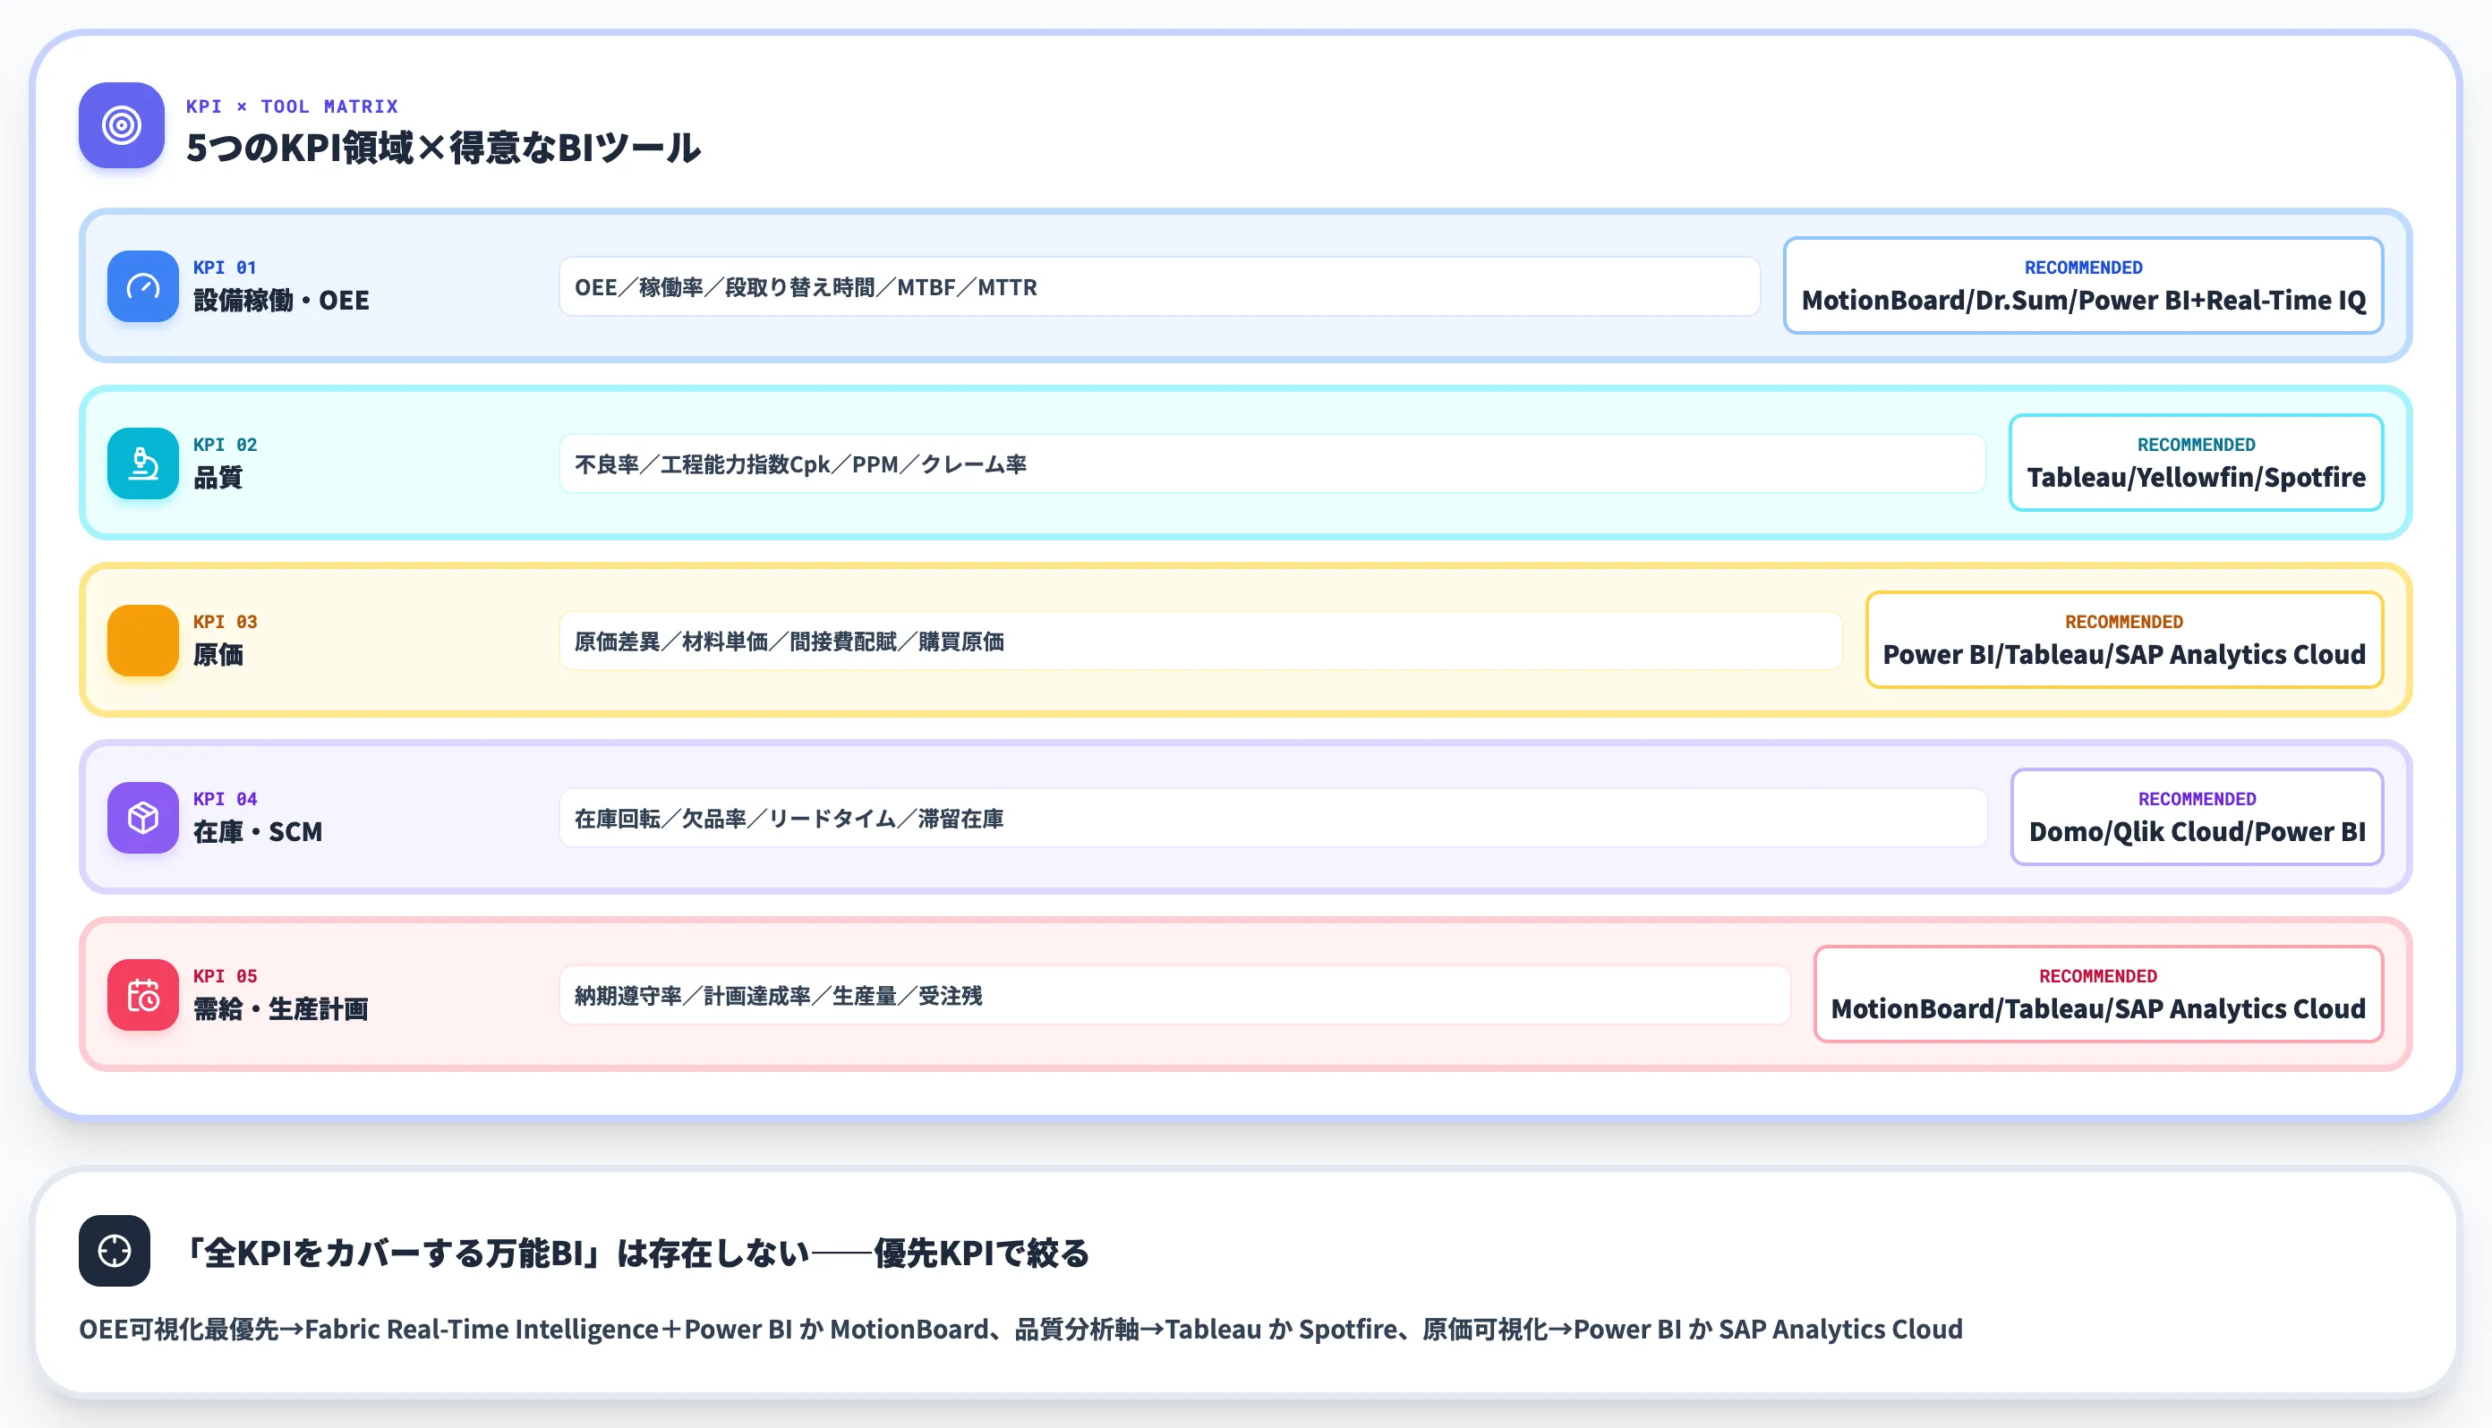Click the metrics box 不良率／工程能力指数Cpk／PPM／クレーム率
This screenshot has width=2492, height=1428.
(x=1273, y=465)
